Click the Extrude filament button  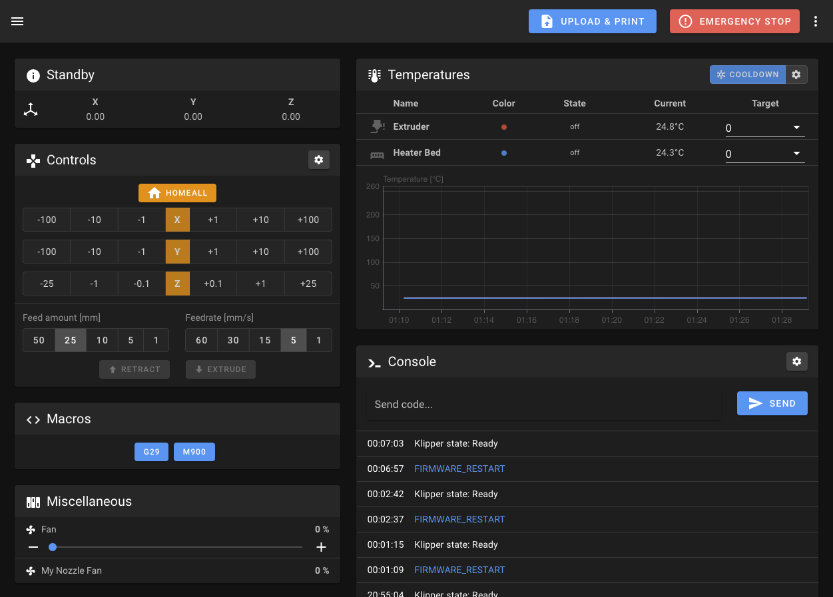pos(220,369)
